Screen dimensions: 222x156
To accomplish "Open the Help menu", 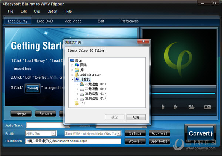I will (68, 11).
